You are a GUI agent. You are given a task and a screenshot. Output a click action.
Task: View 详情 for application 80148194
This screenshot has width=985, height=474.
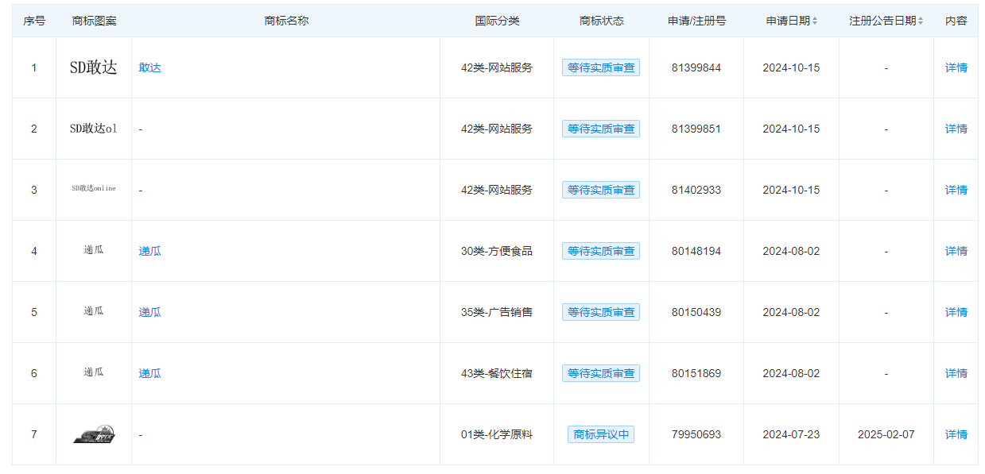click(956, 251)
